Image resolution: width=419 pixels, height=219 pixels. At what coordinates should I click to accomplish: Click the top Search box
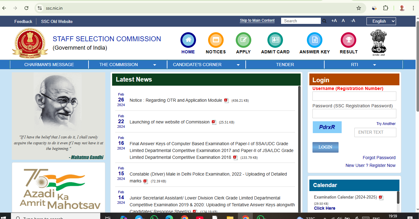tap(301, 21)
